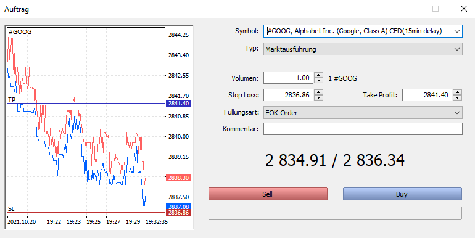Minimize the Auftrag window
The width and height of the screenshot is (475, 238).
pyautogui.click(x=408, y=9)
